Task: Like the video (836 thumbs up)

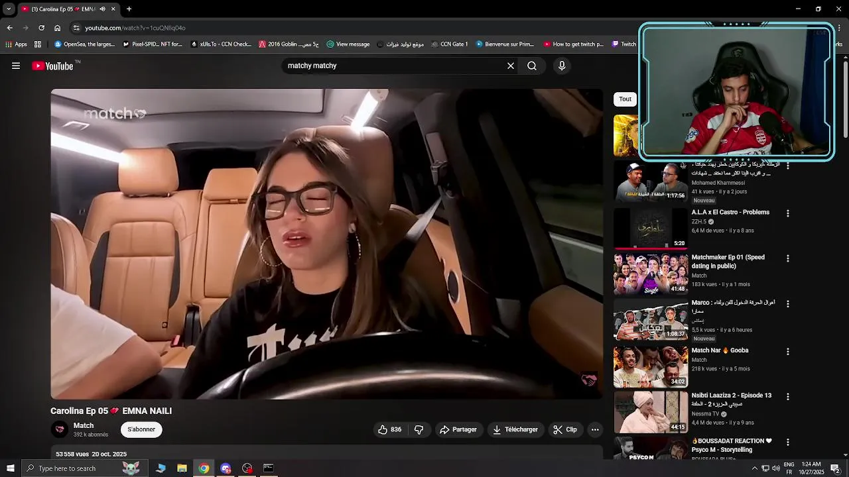Action: pyautogui.click(x=390, y=429)
